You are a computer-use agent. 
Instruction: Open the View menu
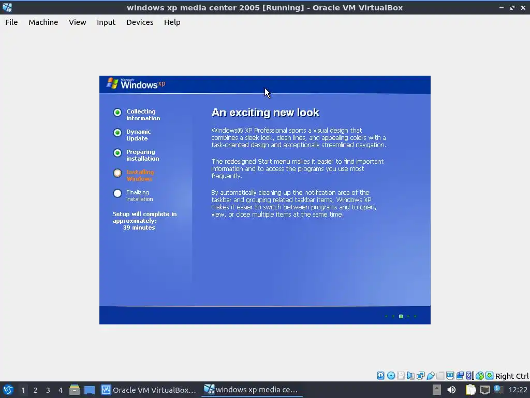coord(78,22)
